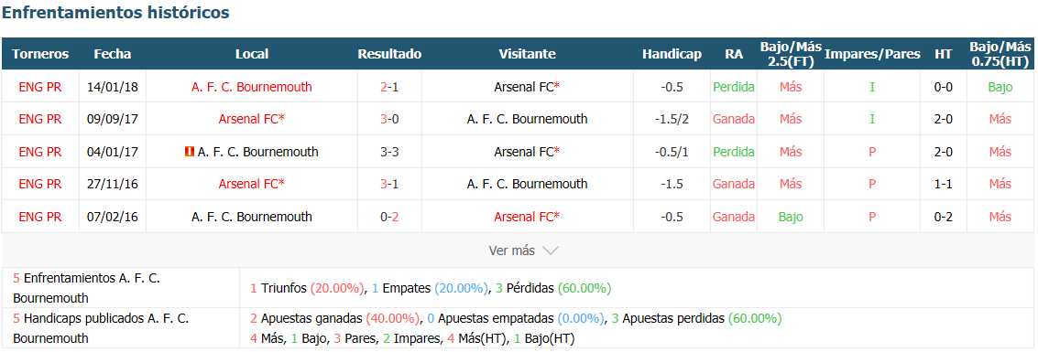Click the Fecha column header
Image resolution: width=1038 pixels, height=352 pixels.
pyautogui.click(x=113, y=54)
